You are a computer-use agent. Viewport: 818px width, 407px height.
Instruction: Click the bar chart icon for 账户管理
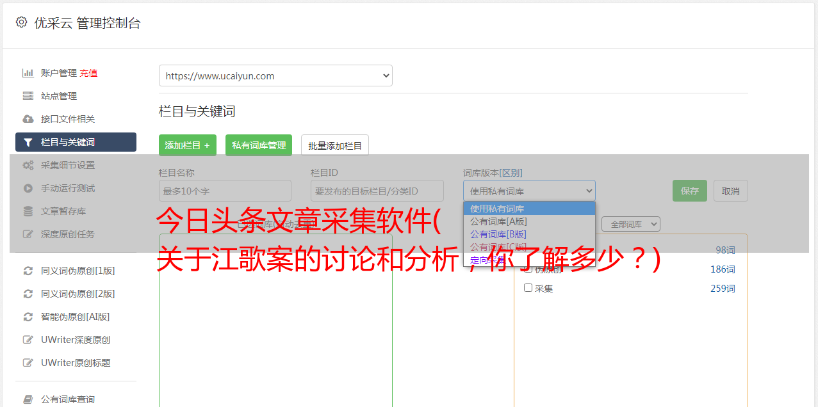pos(28,73)
